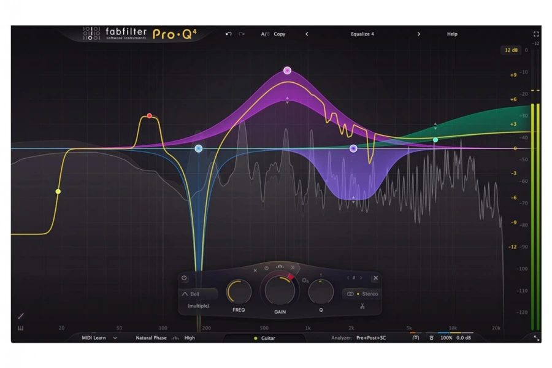
Task: Click the redo arrow icon
Action: [242, 34]
